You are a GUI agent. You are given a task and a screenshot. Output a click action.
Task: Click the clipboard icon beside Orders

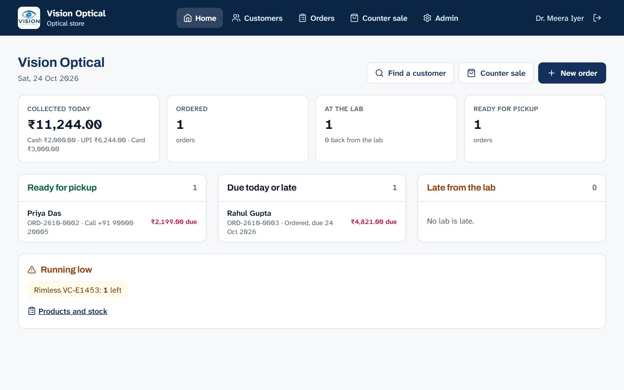tap(302, 18)
